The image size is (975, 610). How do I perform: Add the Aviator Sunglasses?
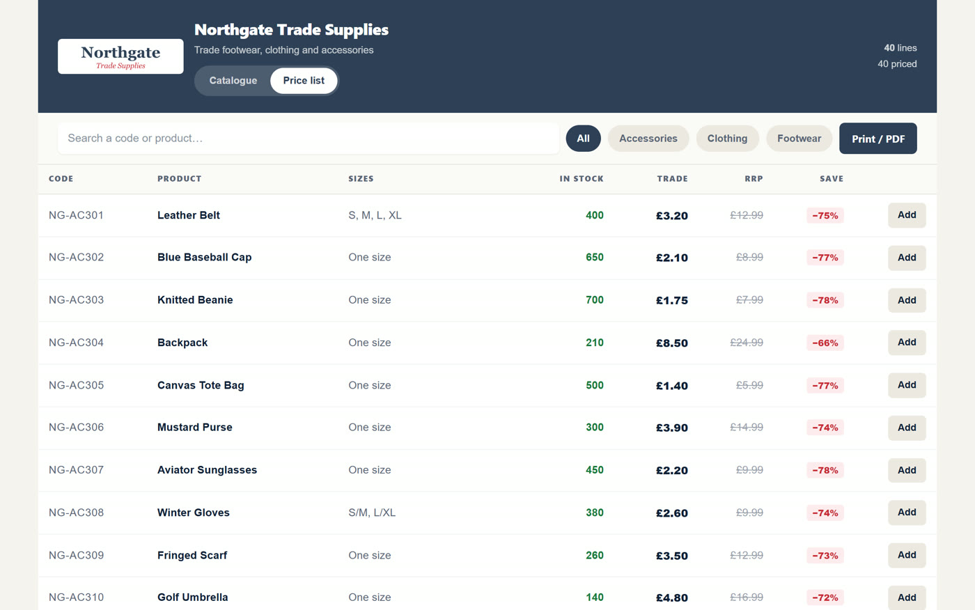click(x=907, y=470)
